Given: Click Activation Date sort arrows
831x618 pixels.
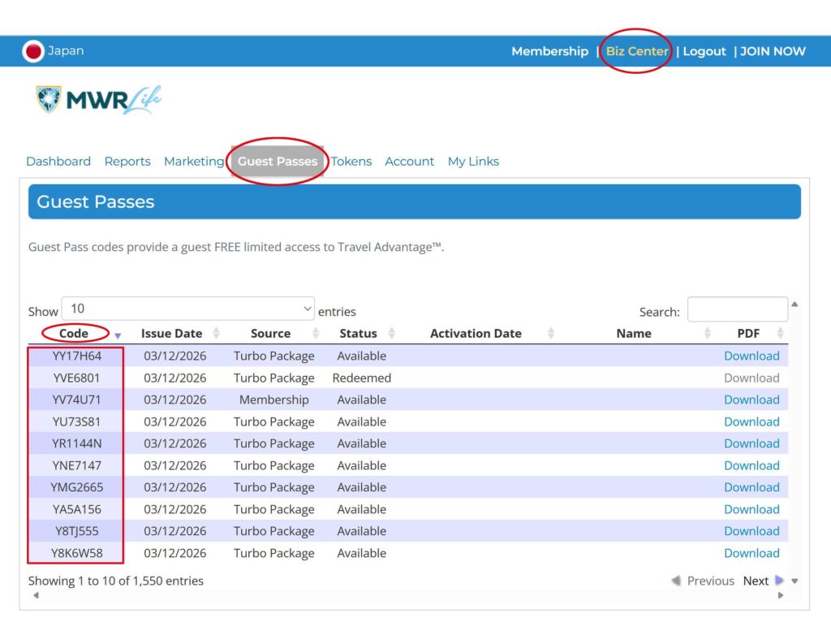Looking at the screenshot, I should click(551, 334).
